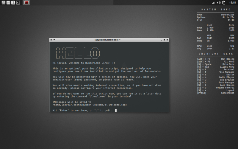Click the '[S] + v Volume Control' row

point(215,88)
